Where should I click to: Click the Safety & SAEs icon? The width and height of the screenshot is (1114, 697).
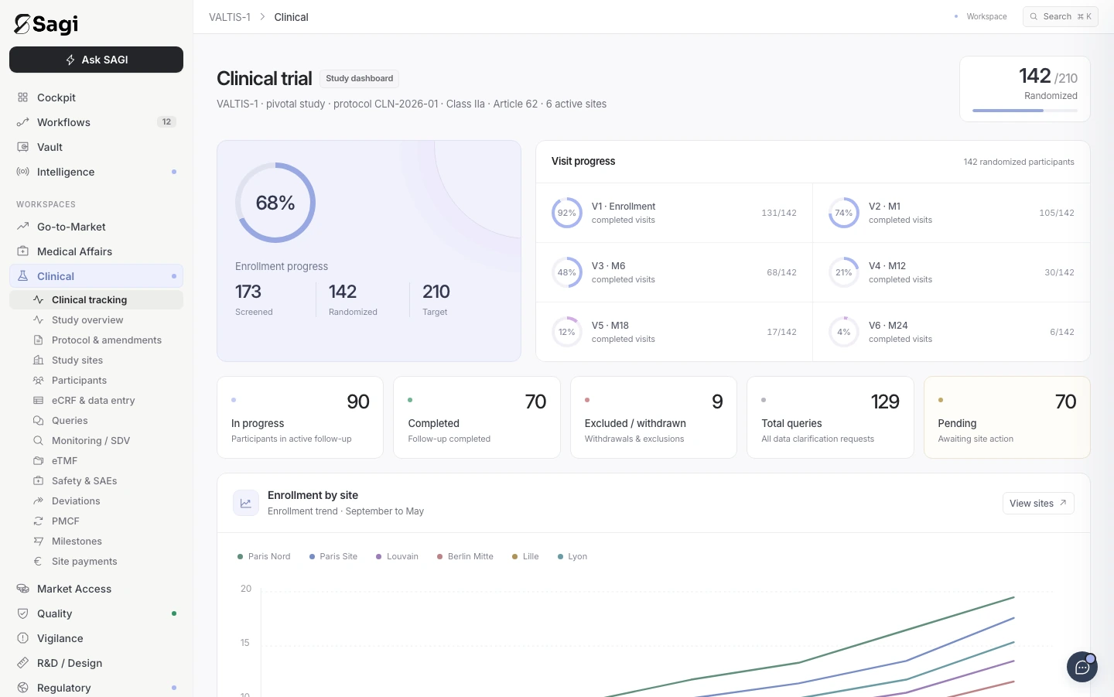click(x=38, y=480)
